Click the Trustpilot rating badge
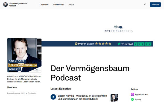 pos(134,44)
